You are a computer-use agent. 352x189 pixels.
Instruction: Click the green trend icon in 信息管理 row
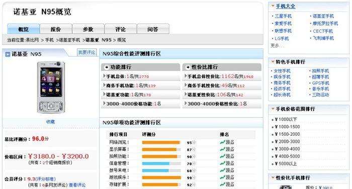(222, 163)
